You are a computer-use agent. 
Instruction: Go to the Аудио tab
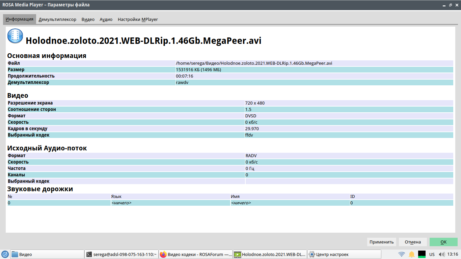(106, 20)
